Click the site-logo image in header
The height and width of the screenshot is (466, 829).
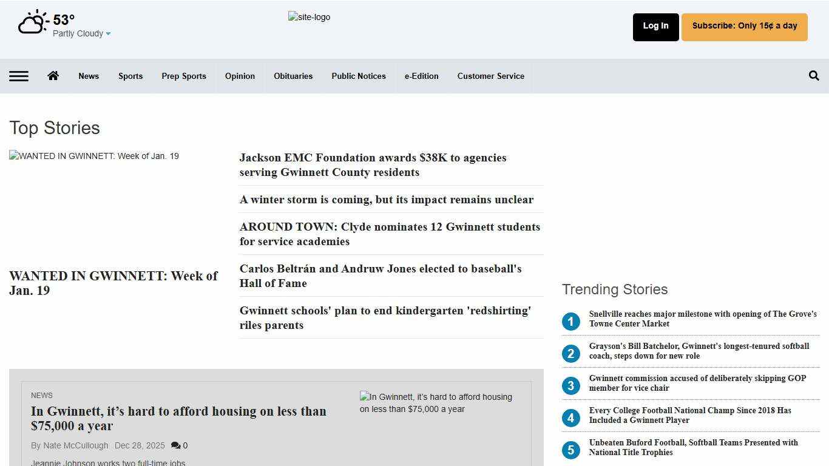(309, 17)
